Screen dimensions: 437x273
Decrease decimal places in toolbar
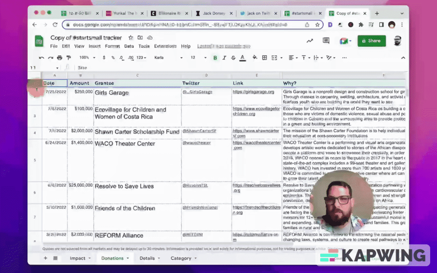pyautogui.click(x=122, y=58)
